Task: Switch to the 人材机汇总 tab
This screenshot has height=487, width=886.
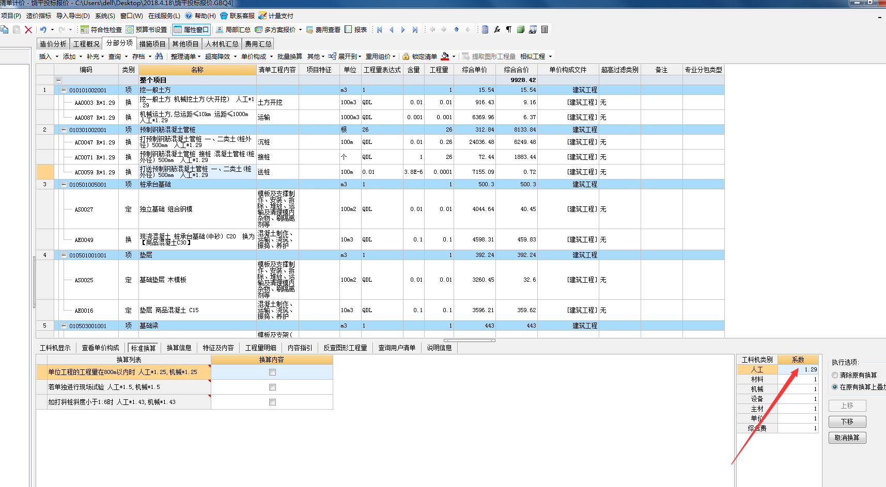Action: click(x=222, y=44)
